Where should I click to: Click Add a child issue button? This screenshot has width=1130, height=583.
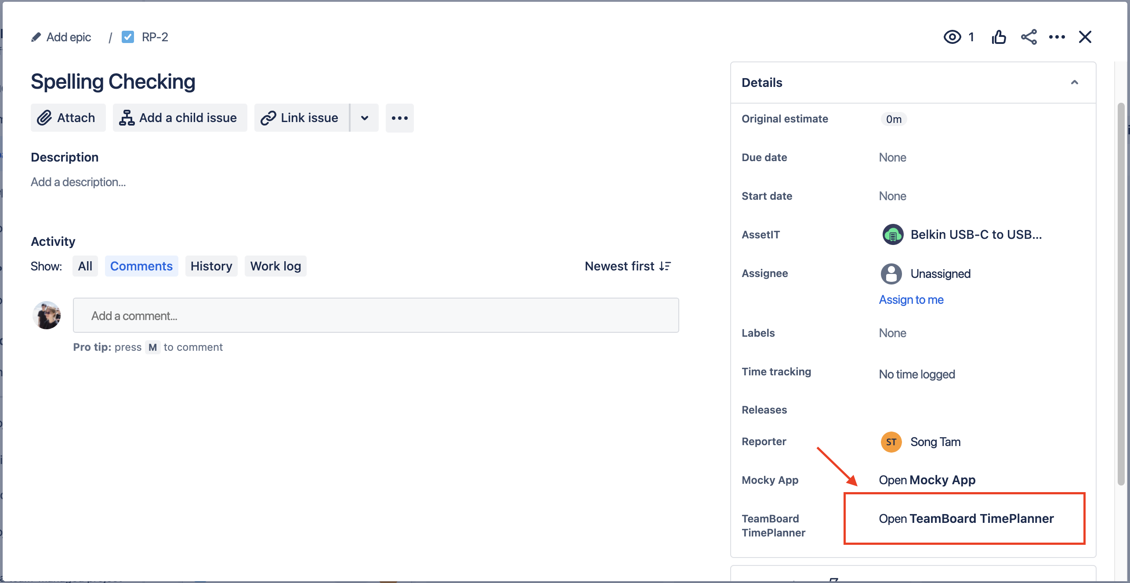click(x=180, y=118)
